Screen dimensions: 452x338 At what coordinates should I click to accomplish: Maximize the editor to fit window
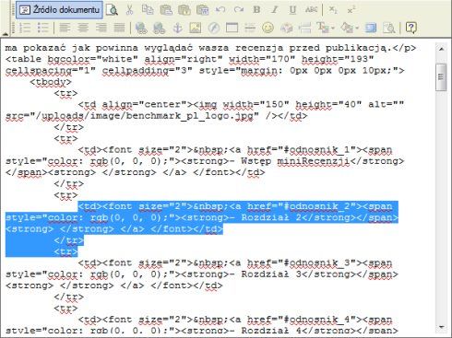[371, 28]
